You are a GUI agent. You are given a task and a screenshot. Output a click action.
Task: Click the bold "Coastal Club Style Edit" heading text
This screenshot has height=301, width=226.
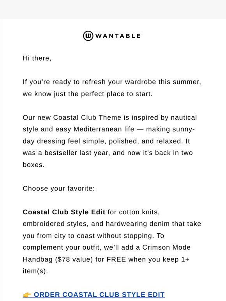(x=64, y=212)
